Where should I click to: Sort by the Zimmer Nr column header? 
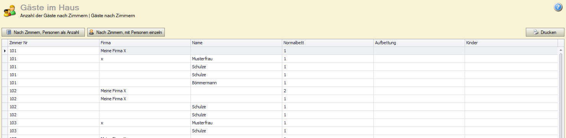[x=54, y=43]
